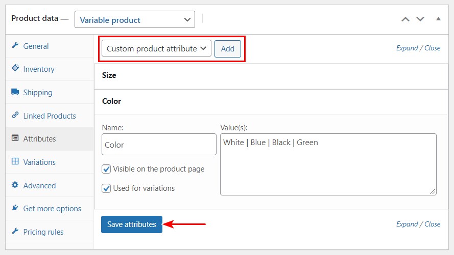Switch to the Variations tab
This screenshot has width=454, height=255.
pyautogui.click(x=50, y=162)
